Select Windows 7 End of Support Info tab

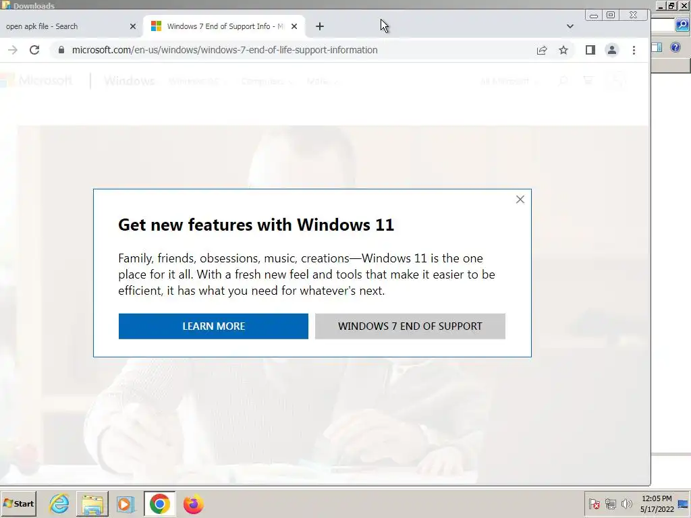tap(224, 26)
